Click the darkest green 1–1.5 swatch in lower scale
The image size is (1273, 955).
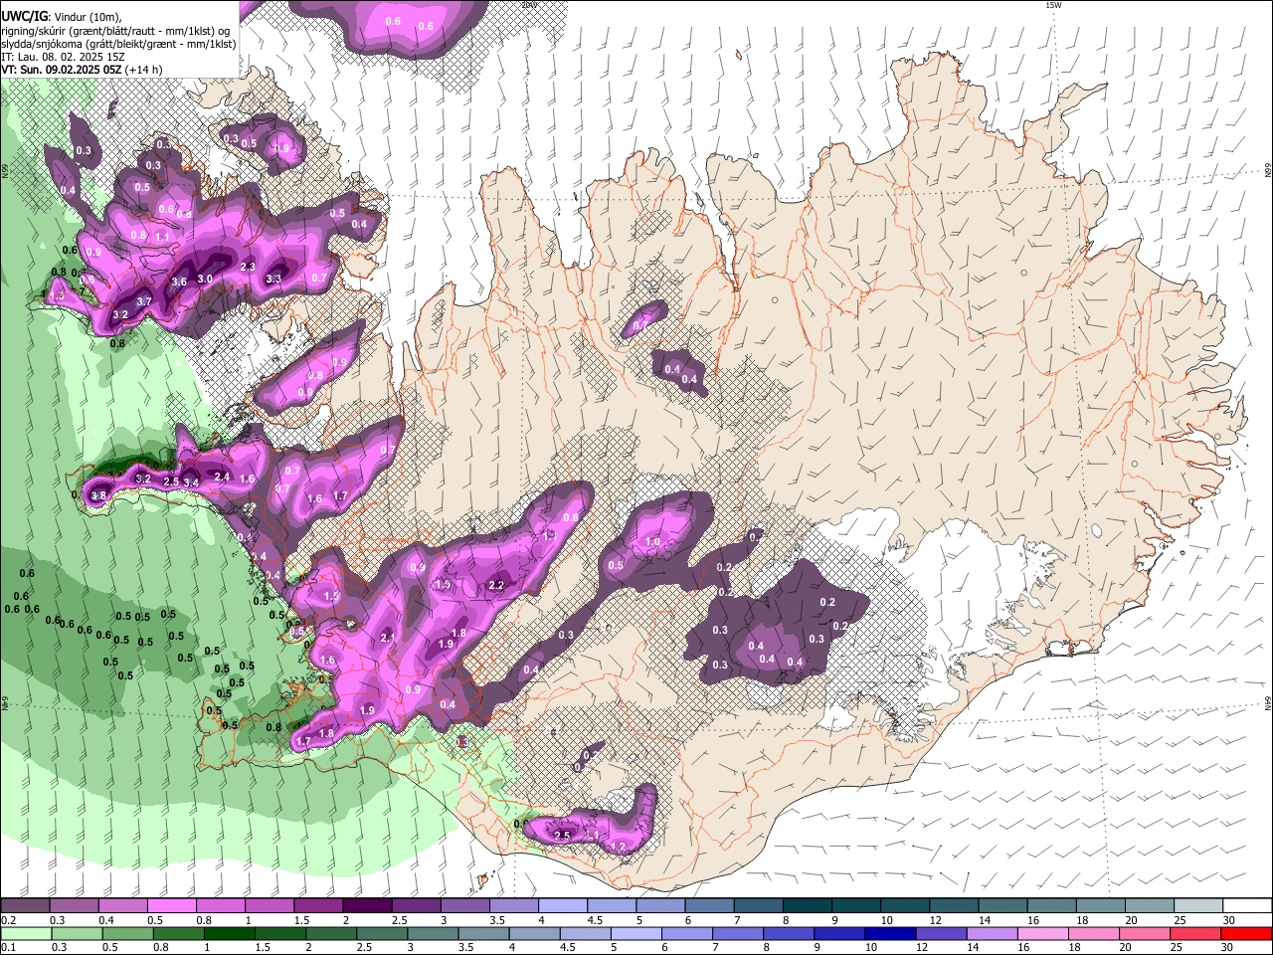pyautogui.click(x=229, y=934)
